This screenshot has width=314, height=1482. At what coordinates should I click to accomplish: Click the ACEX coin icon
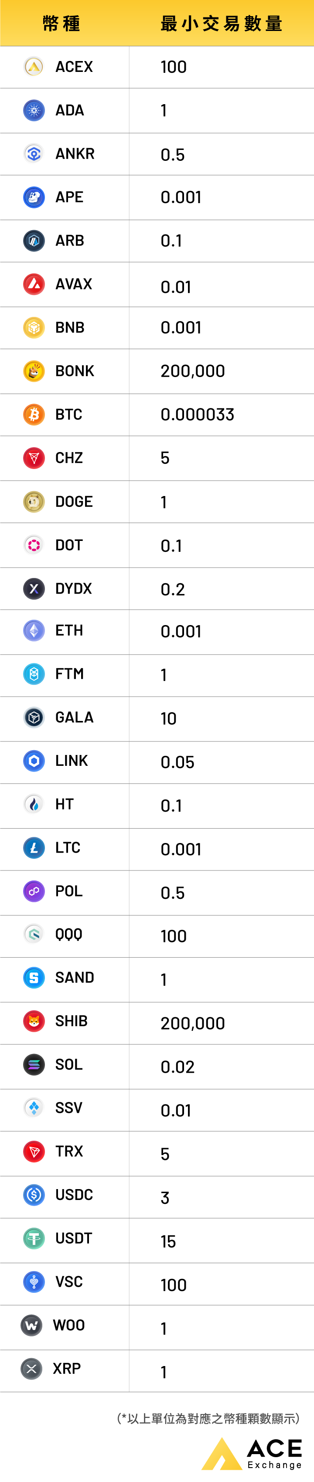point(34,67)
